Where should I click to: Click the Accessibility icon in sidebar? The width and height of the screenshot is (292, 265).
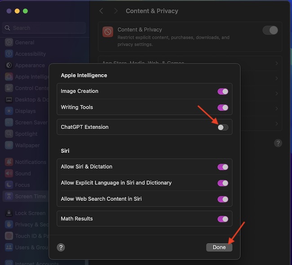(x=9, y=54)
